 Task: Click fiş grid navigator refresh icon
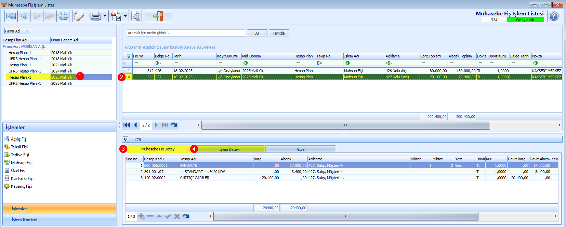click(x=174, y=125)
